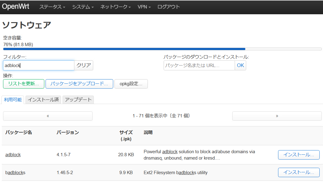323x182 pixels.
Task: Select the size value 20.8 KB
Action: [x=126, y=155]
